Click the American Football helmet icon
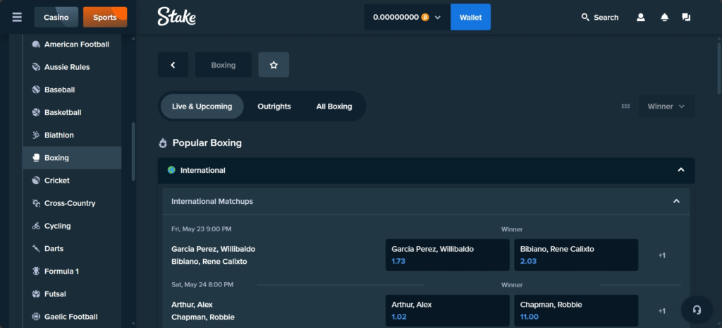This screenshot has width=722, height=328. [36, 44]
